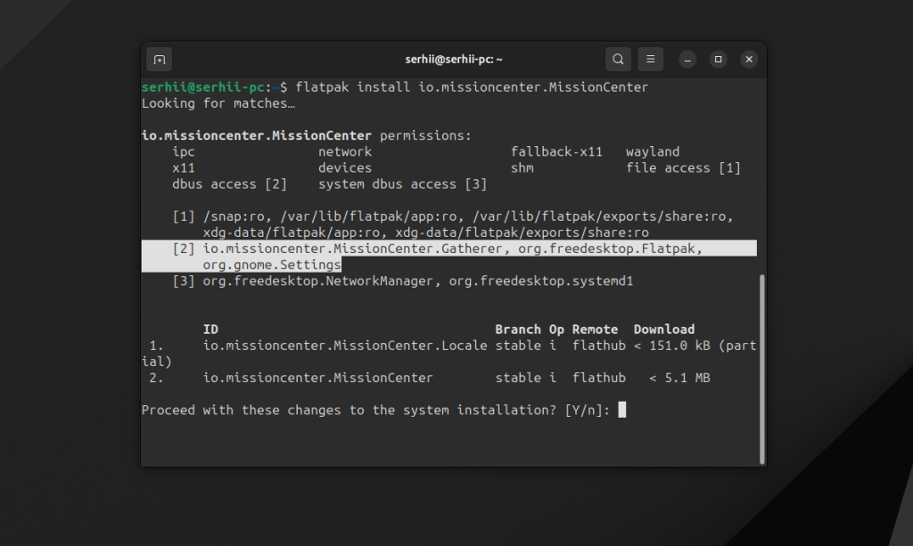This screenshot has height=546, width=913.
Task: Click 'system dbus access [3]' permission
Action: [402, 184]
